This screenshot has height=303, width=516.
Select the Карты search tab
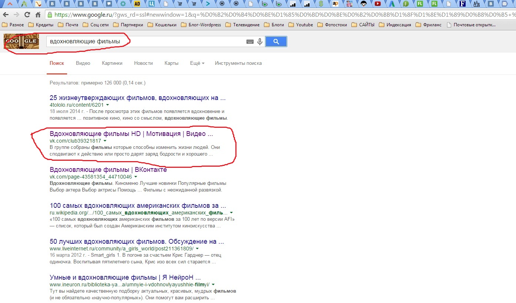click(x=172, y=63)
